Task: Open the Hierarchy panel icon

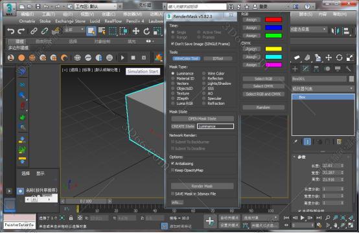Action: coord(316,69)
